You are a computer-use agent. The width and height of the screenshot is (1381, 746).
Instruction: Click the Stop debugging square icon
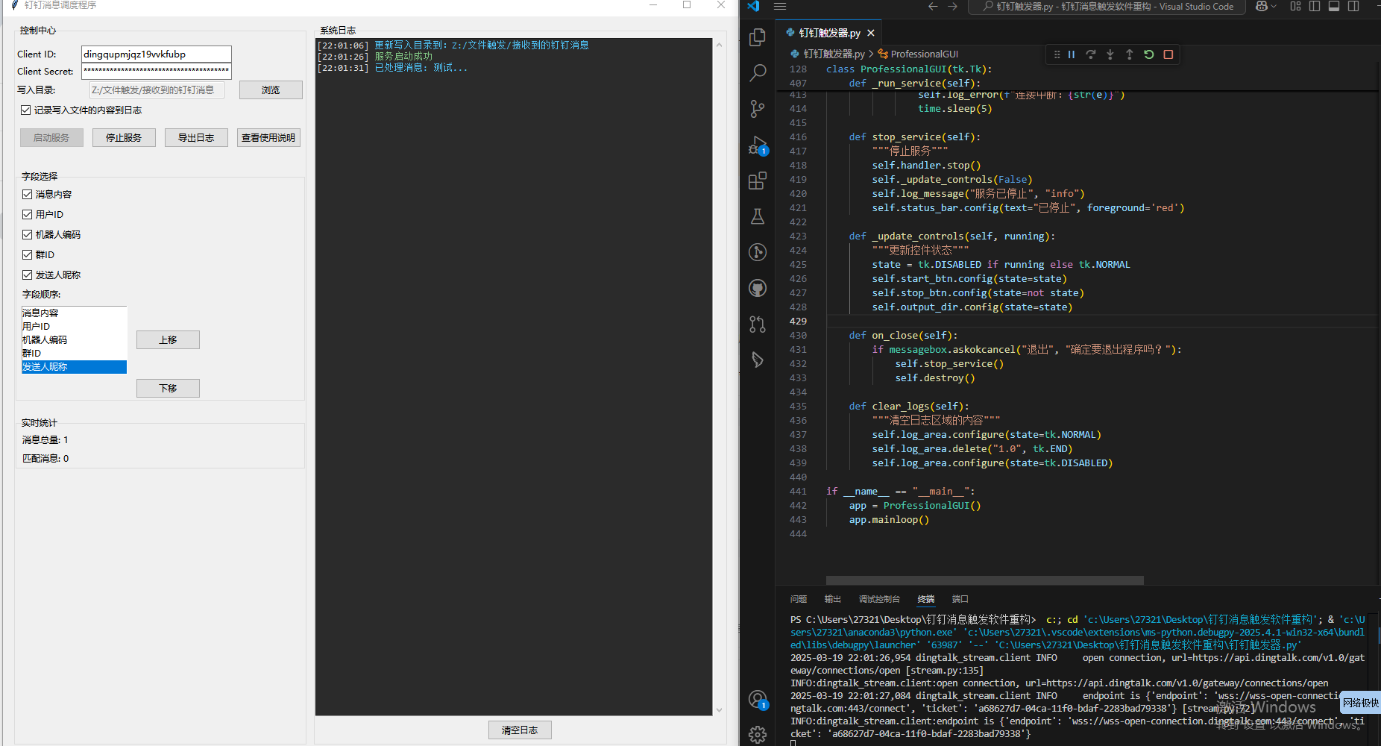tap(1168, 54)
